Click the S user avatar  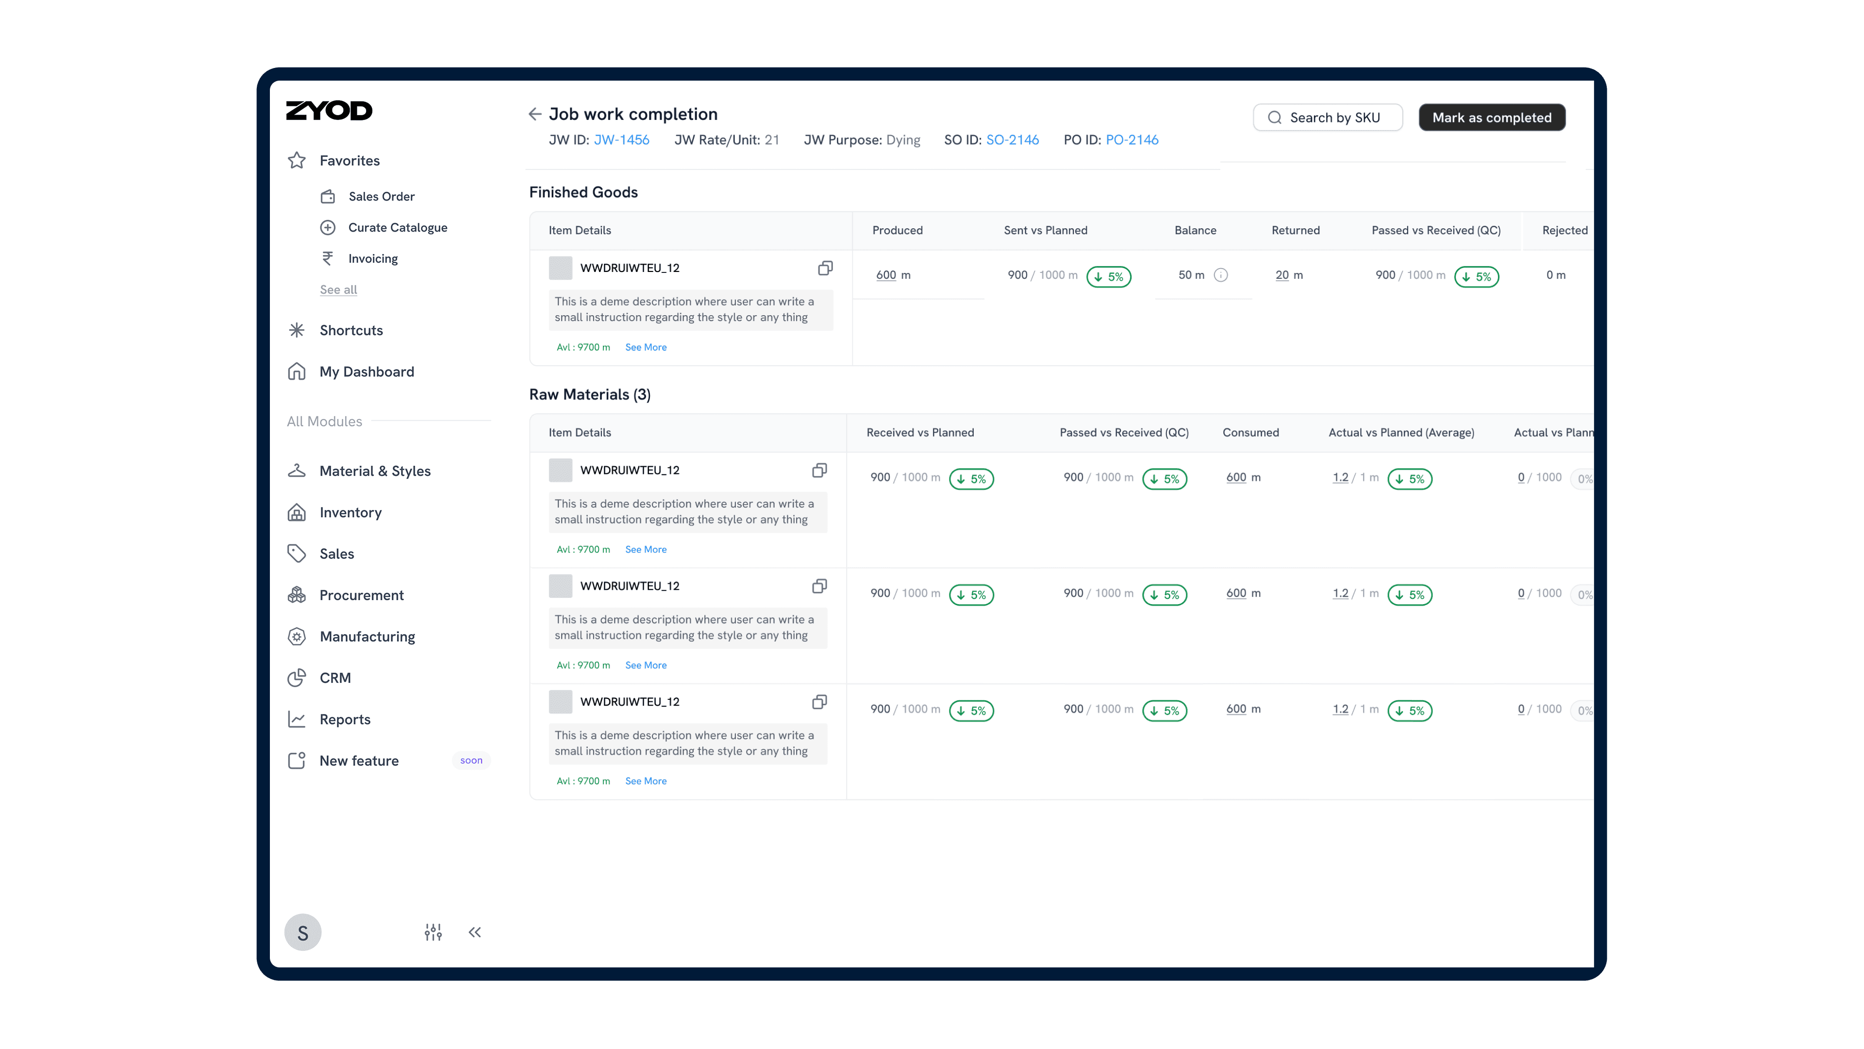pos(302,932)
